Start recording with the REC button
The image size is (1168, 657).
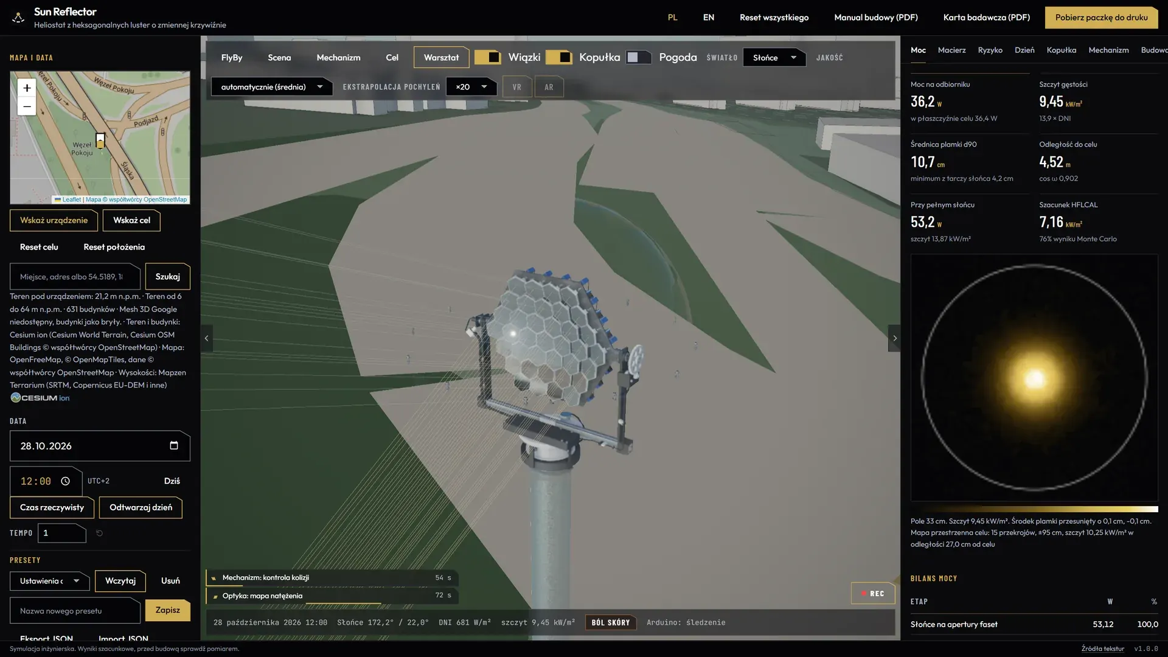click(x=873, y=593)
